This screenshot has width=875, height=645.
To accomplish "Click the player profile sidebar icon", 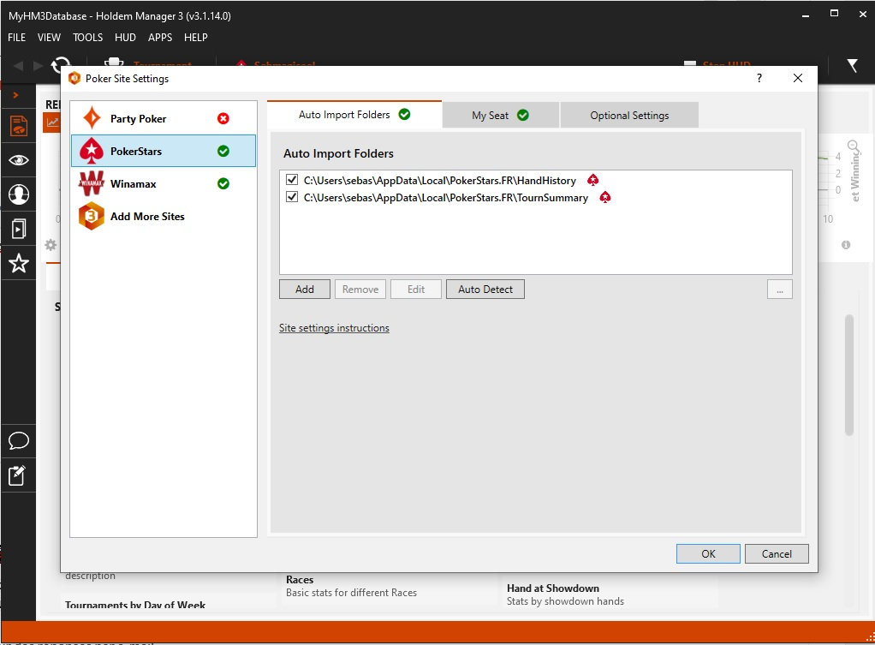I will coord(19,194).
